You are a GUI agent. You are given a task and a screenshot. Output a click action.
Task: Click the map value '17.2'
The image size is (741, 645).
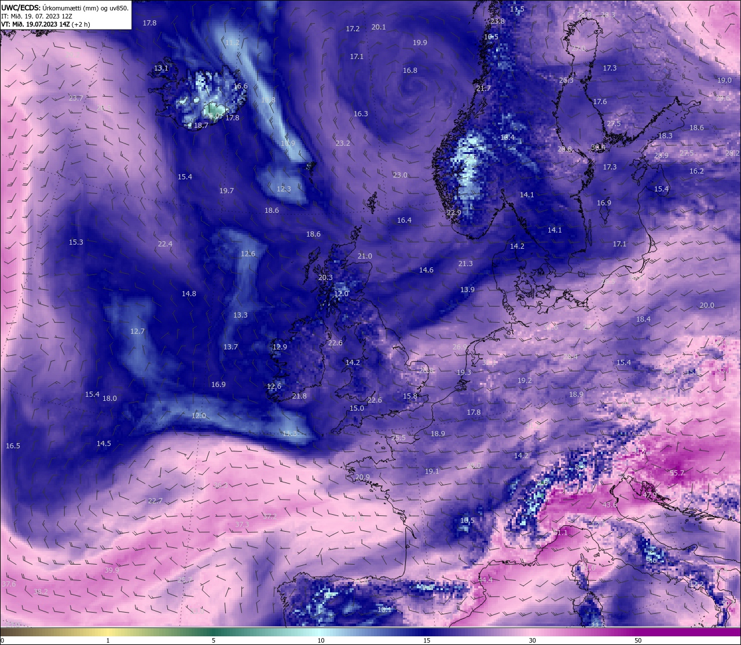click(x=353, y=28)
